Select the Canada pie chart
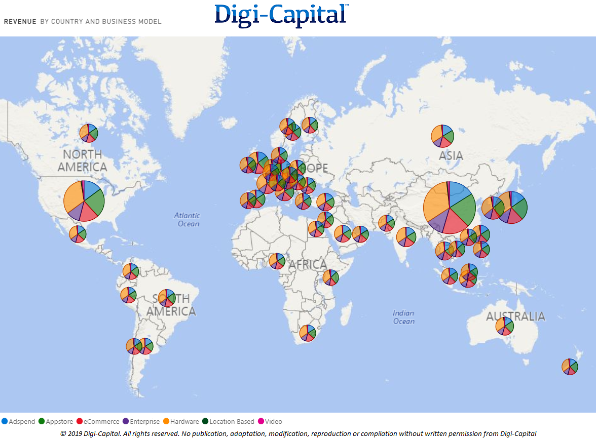Image resolution: width=596 pixels, height=441 pixels. tap(89, 133)
